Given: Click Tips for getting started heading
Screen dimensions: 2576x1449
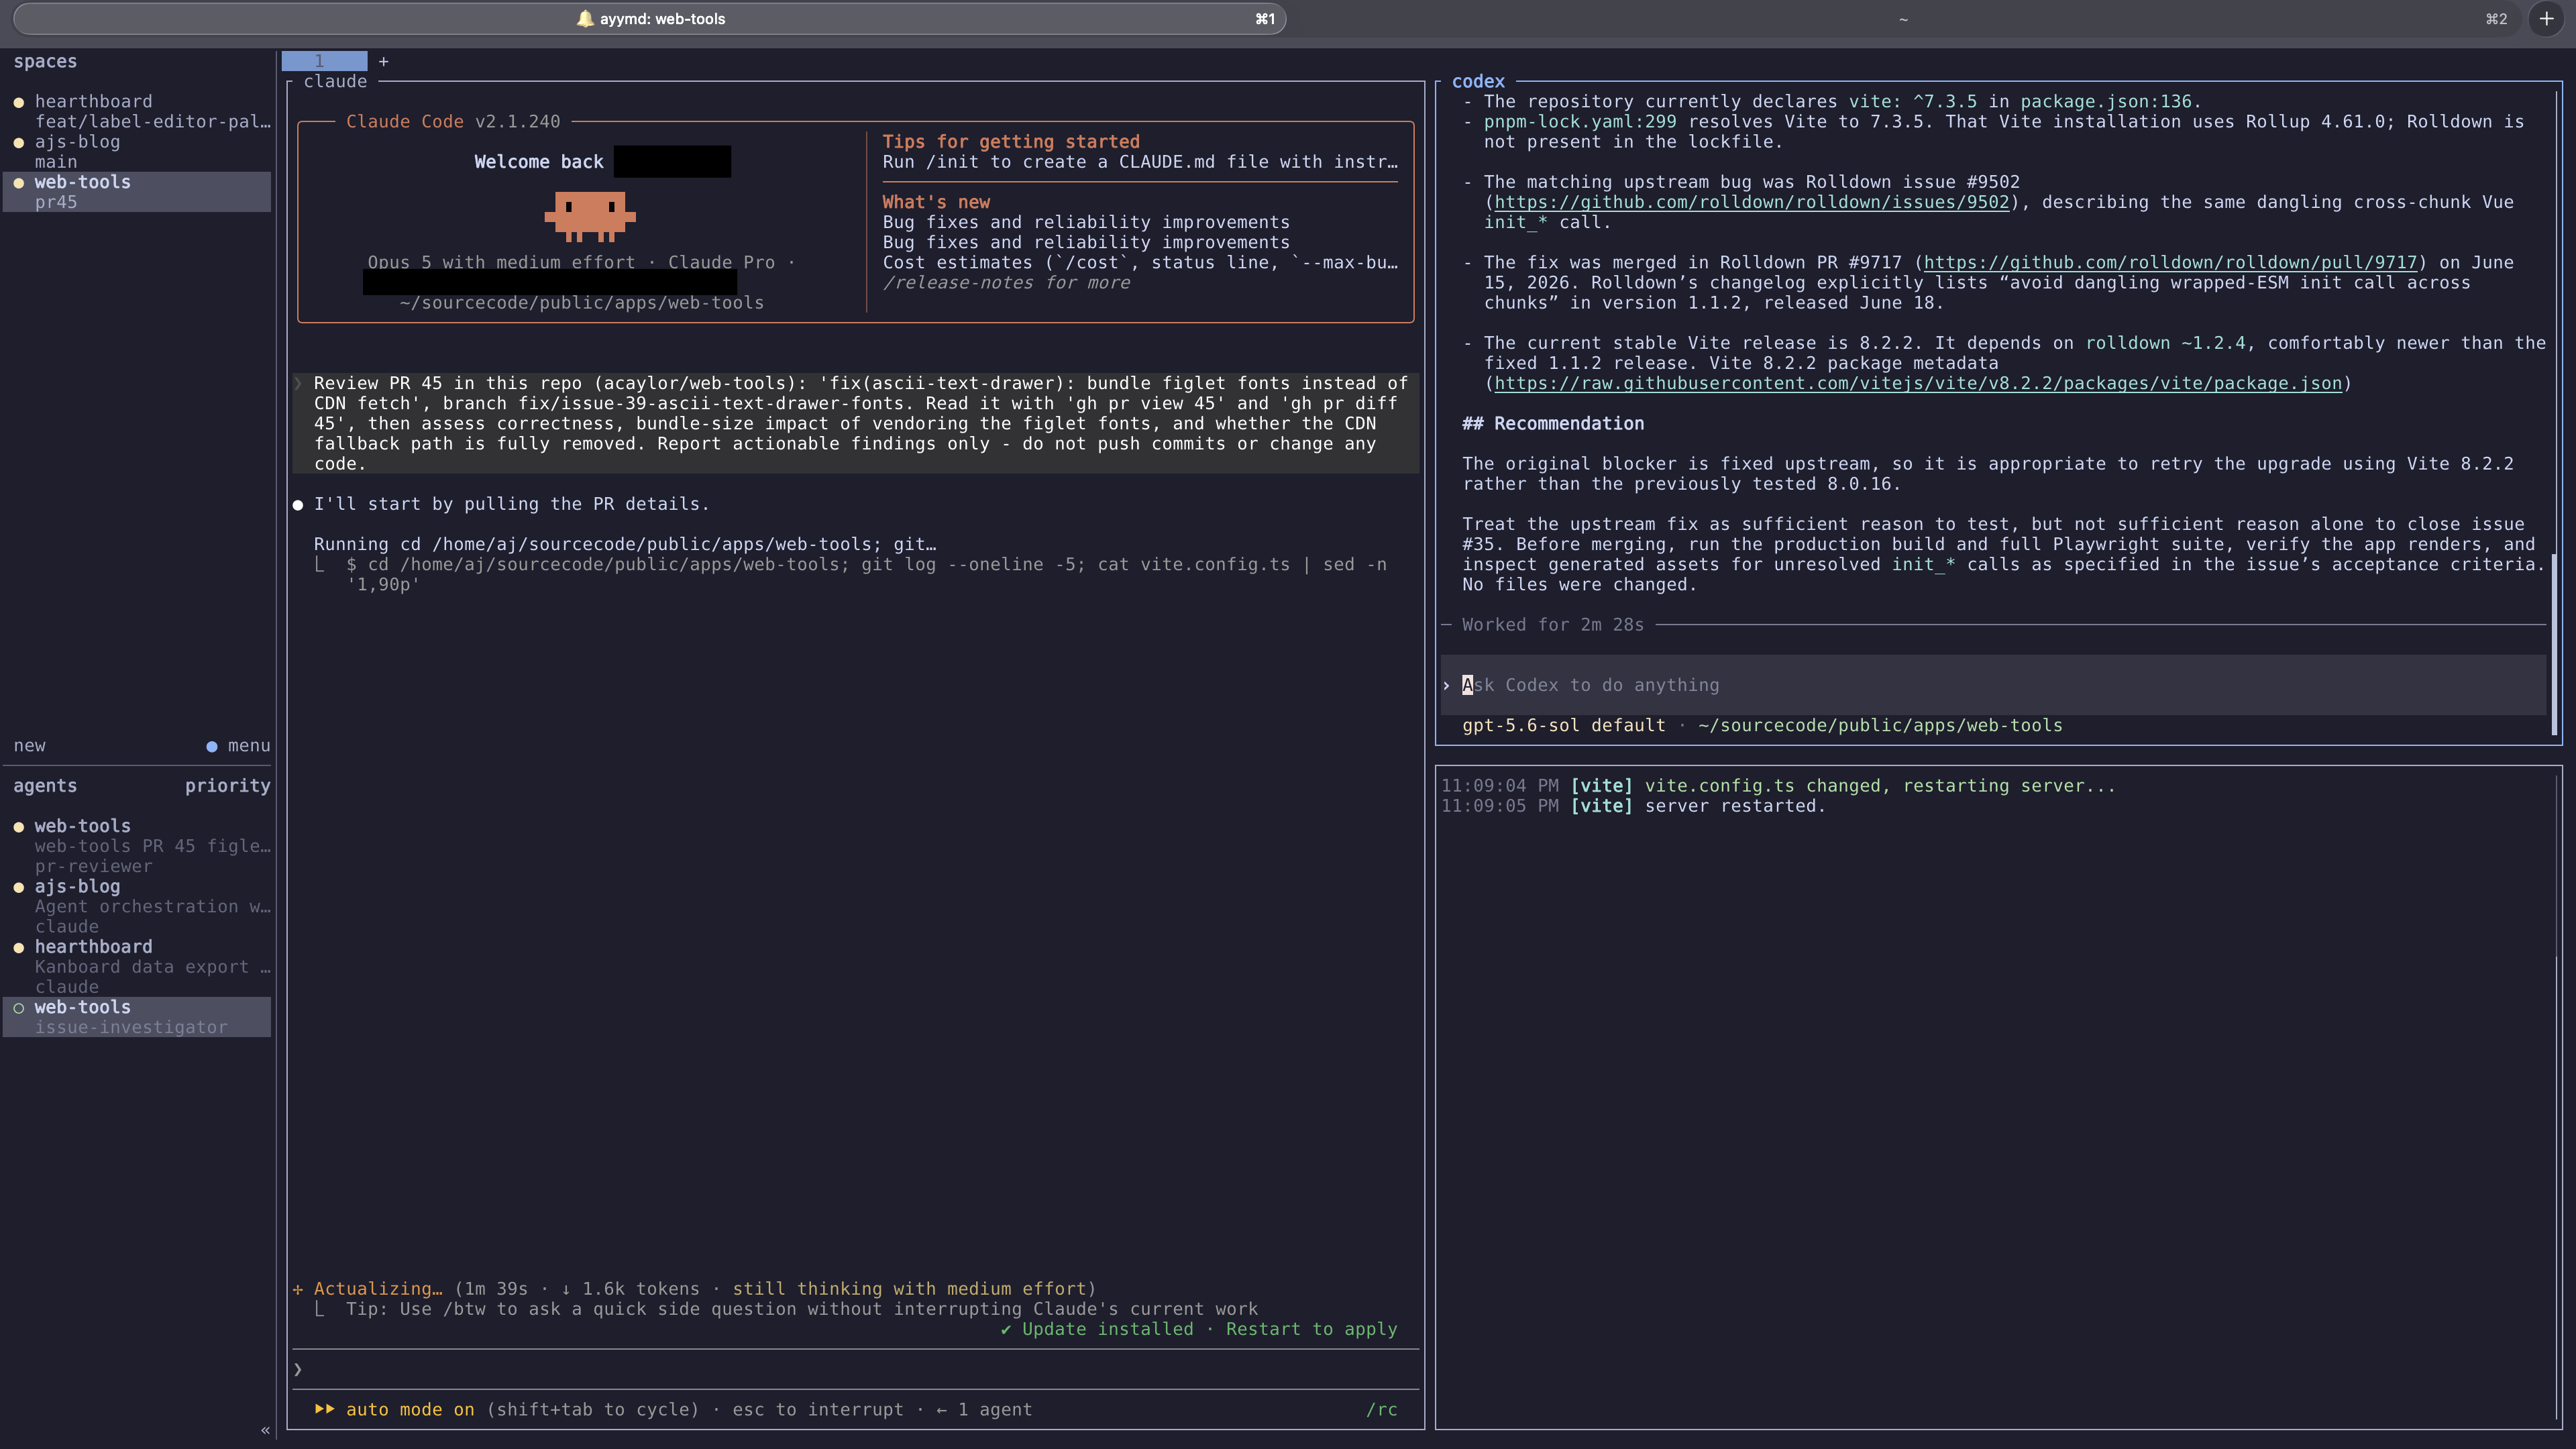Looking at the screenshot, I should click(1011, 142).
